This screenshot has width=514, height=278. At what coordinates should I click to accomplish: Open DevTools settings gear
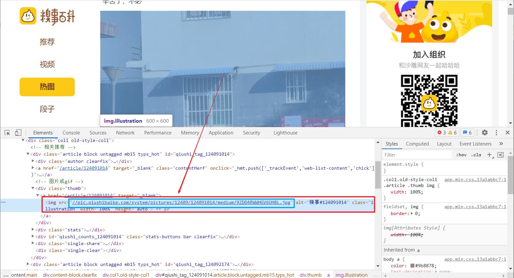tap(485, 132)
